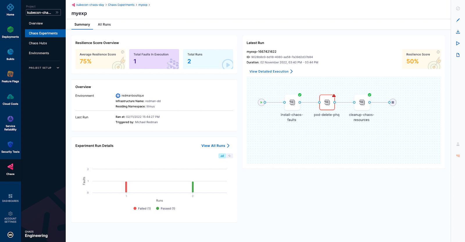Viewport: 465px width, 242px height.
Task: Select the cleanup-chaos-resources step node
Action: pos(362,102)
